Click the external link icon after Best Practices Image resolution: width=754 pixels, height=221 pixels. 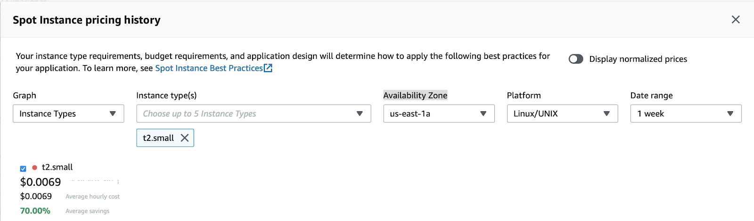268,68
